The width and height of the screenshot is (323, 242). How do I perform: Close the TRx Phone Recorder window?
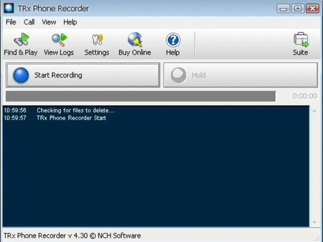coord(313,8)
